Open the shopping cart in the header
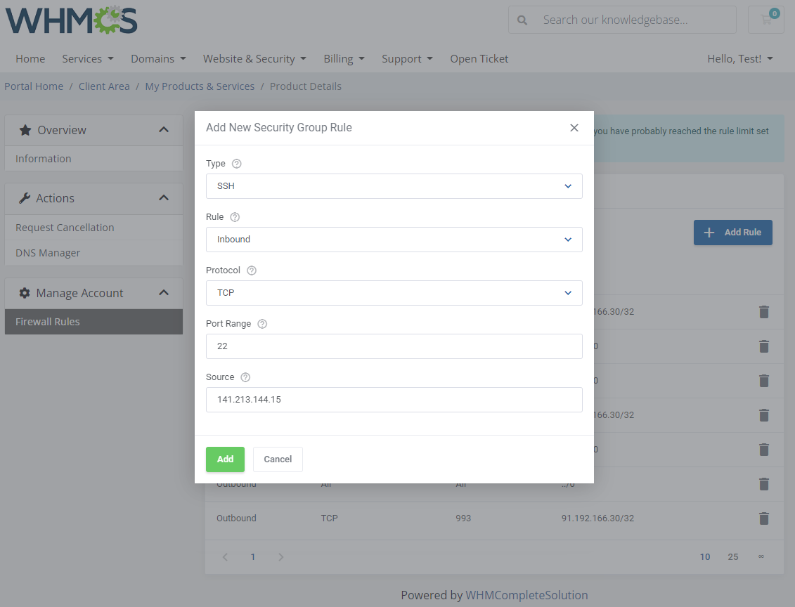The image size is (795, 607). 765,19
